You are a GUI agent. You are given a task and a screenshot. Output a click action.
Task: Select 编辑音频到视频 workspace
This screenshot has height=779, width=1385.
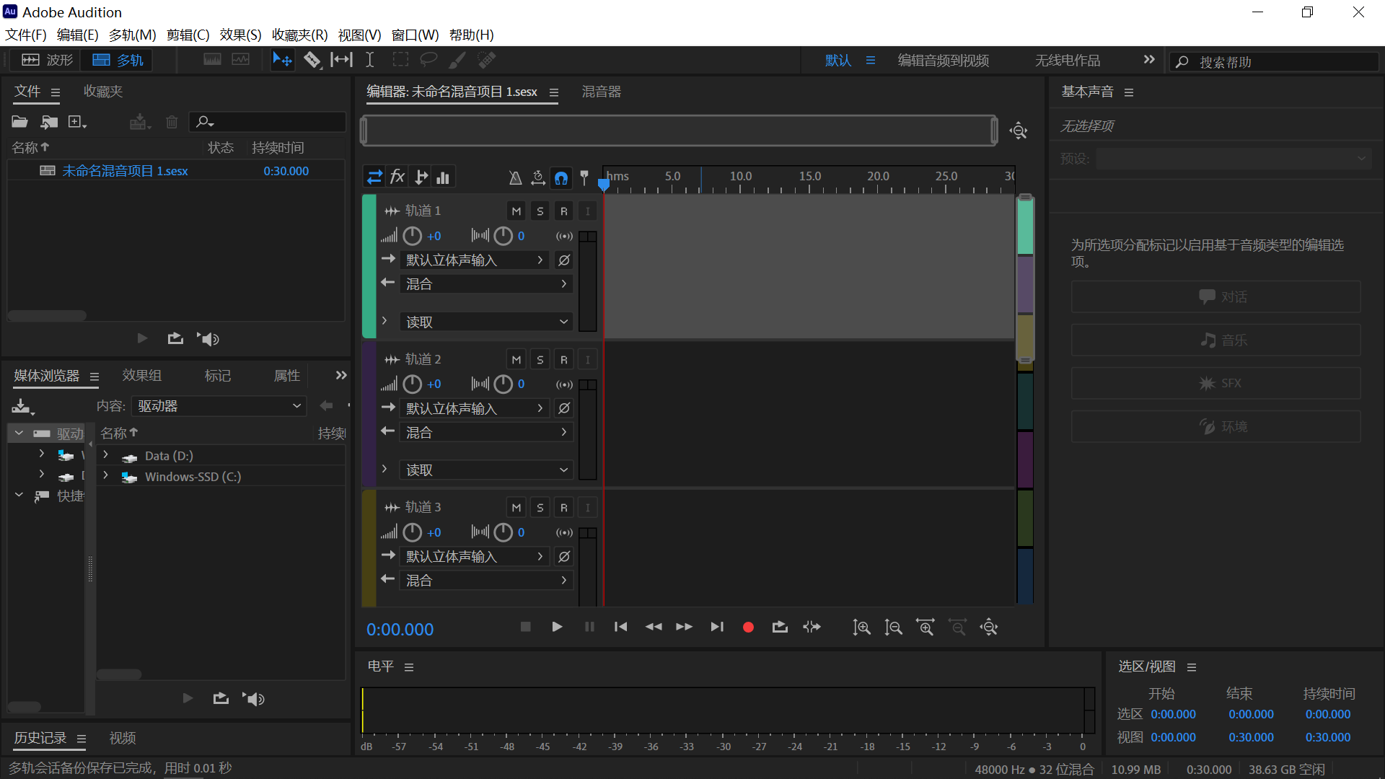click(x=944, y=61)
